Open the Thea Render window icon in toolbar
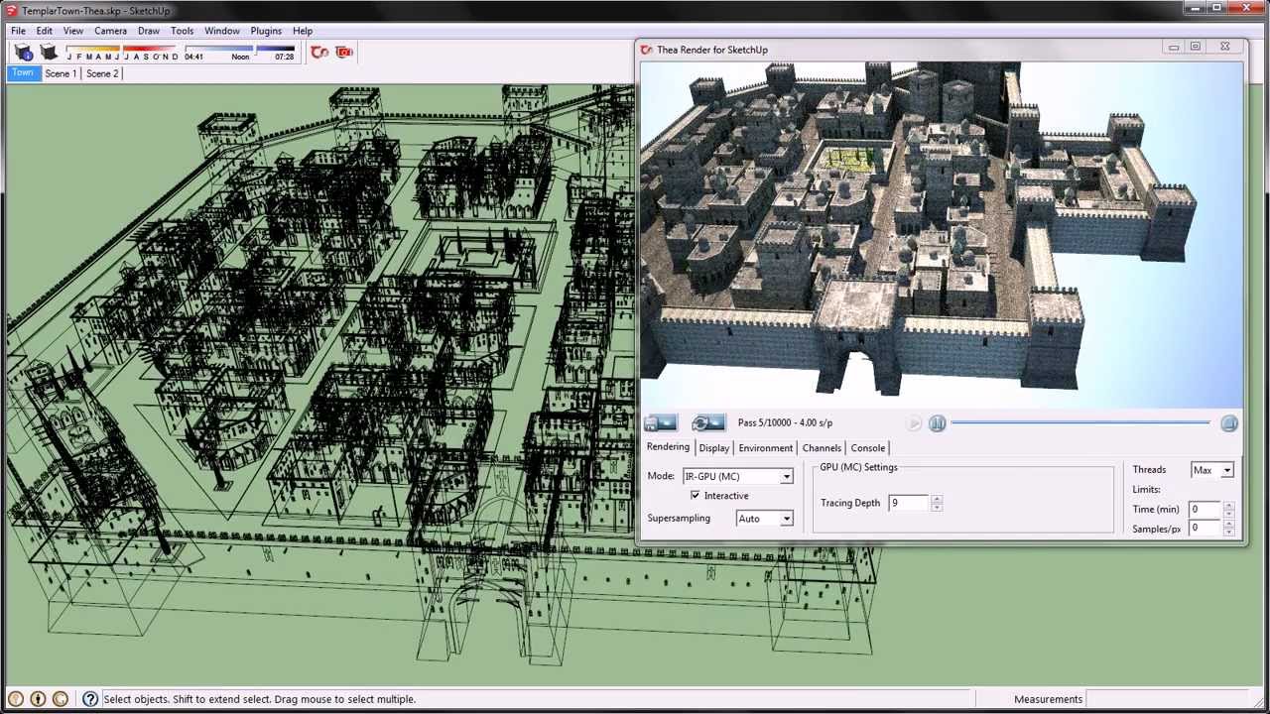 319,53
